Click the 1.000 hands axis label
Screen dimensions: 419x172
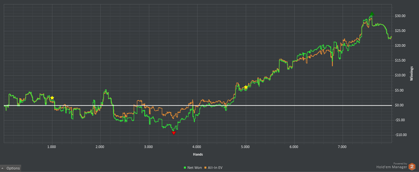tap(51, 147)
